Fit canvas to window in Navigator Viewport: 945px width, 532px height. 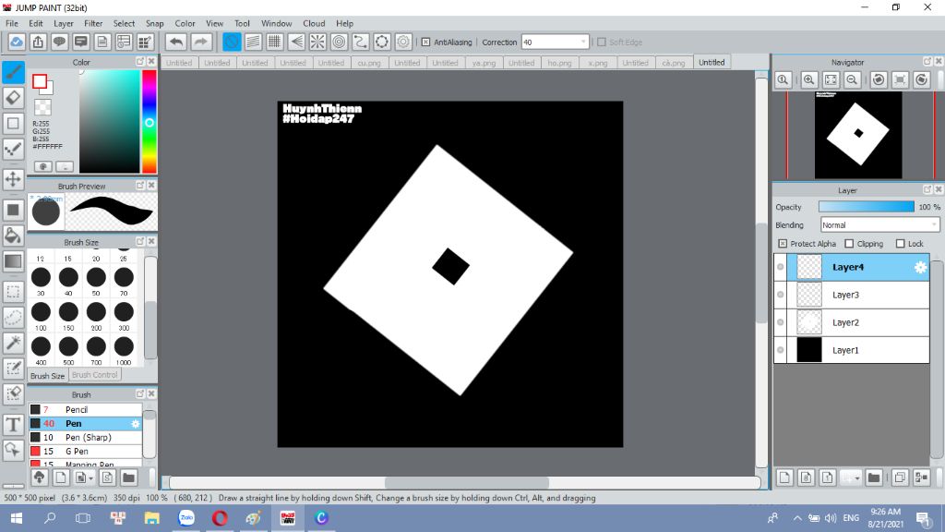click(x=831, y=79)
